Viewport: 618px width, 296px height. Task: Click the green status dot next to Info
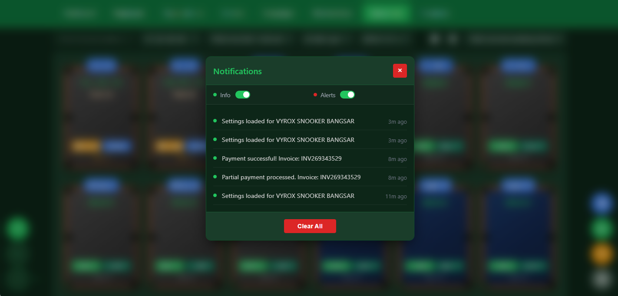[215, 94]
